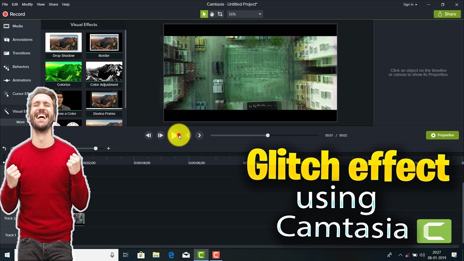Click the Transitions icon

coord(6,53)
